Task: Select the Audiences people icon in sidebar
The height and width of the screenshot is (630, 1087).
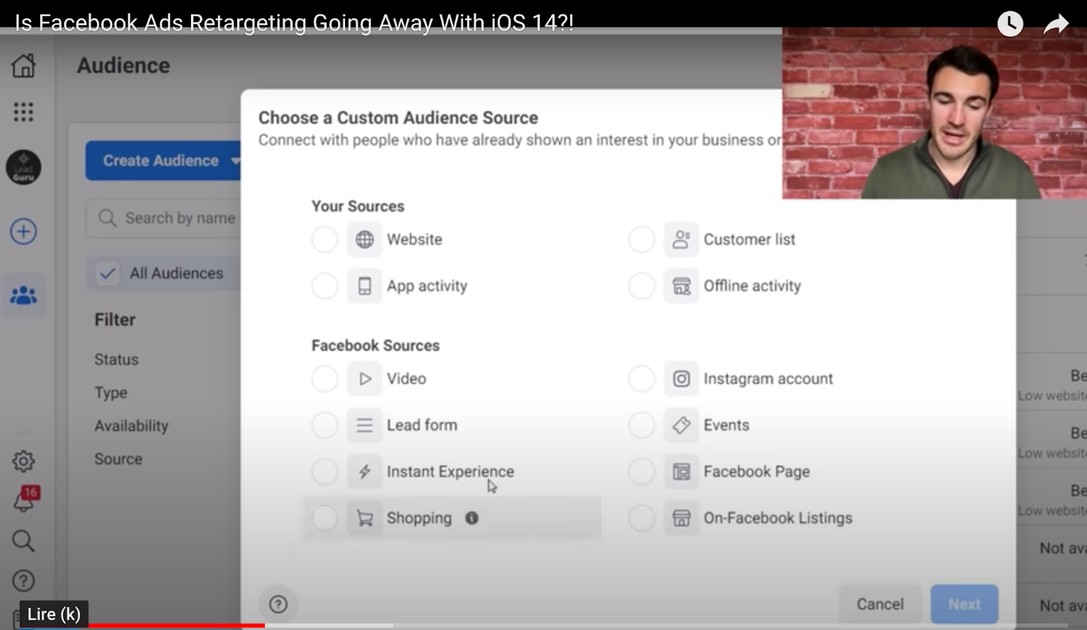Action: coord(24,295)
